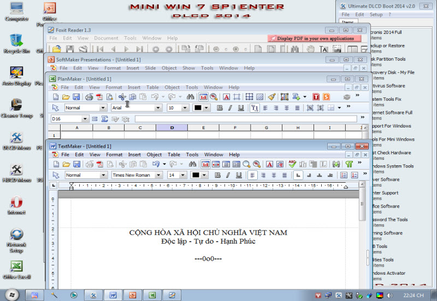The height and width of the screenshot is (301, 437).
Task: Open Times New Roman font dropdown in TextMaker
Action: (158, 175)
